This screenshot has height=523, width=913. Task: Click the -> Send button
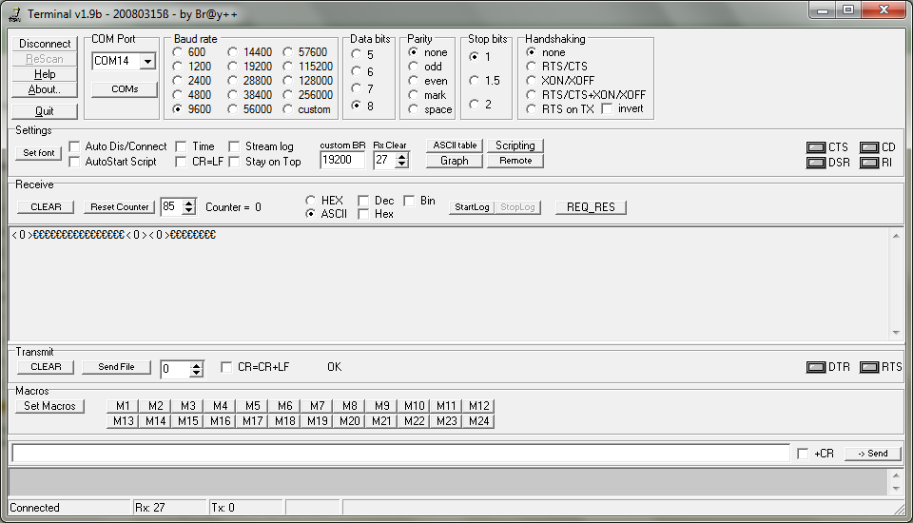[x=872, y=454]
